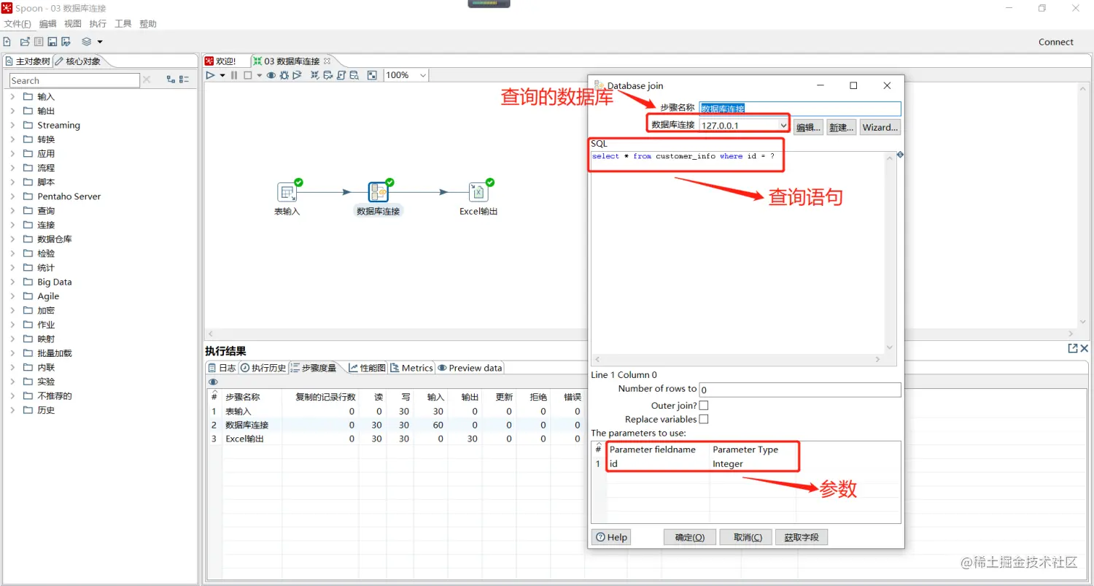
Task: Expand the Big Data tree folder
Action: [x=12, y=282]
